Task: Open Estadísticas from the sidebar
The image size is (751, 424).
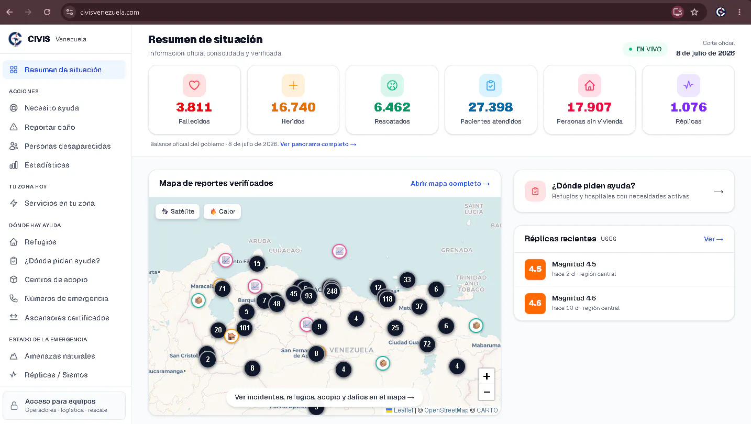Action: tap(64, 165)
